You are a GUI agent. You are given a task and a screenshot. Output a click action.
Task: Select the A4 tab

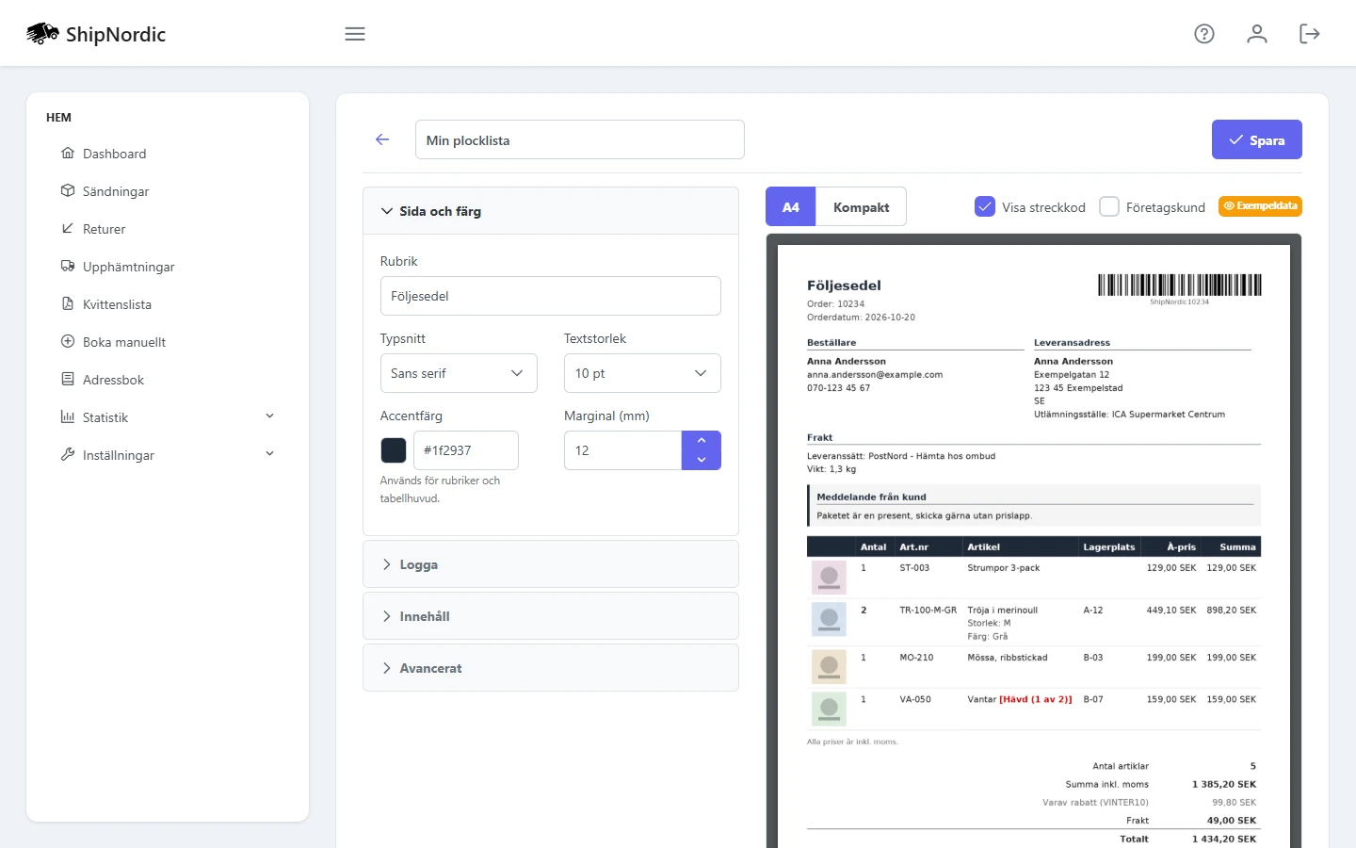pyautogui.click(x=791, y=207)
